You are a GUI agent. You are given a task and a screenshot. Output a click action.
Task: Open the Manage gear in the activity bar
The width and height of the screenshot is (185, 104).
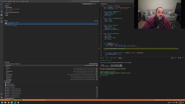click(x=1, y=98)
